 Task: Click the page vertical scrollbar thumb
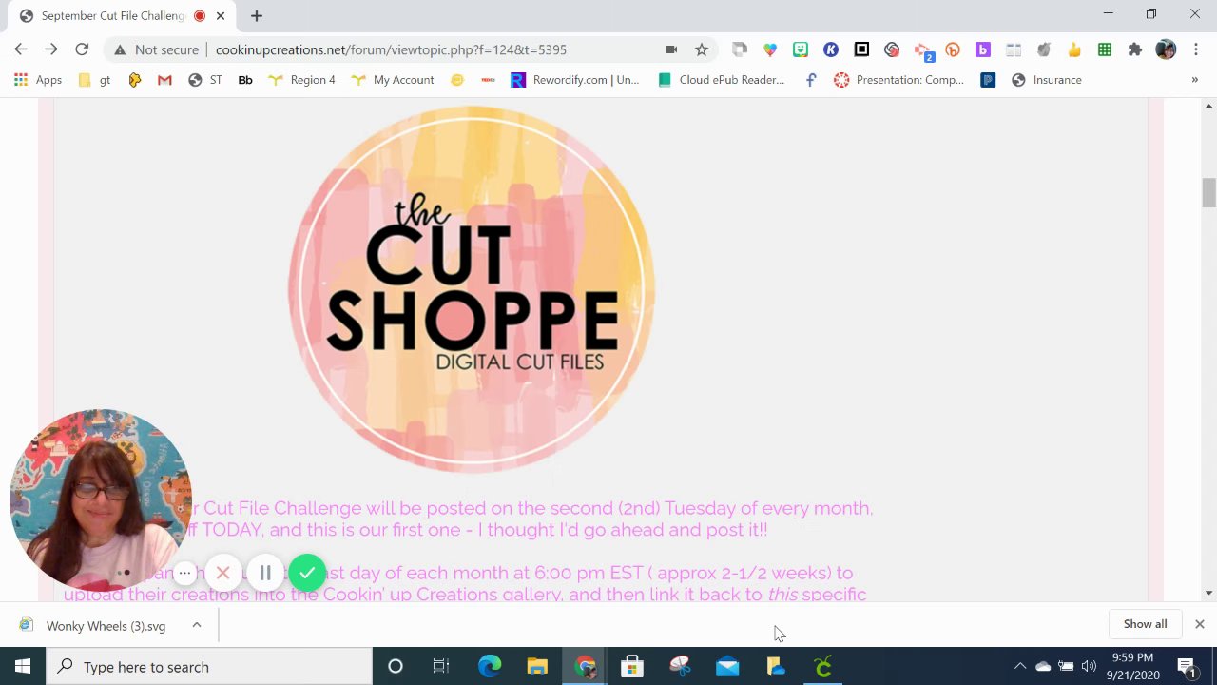(1208, 192)
